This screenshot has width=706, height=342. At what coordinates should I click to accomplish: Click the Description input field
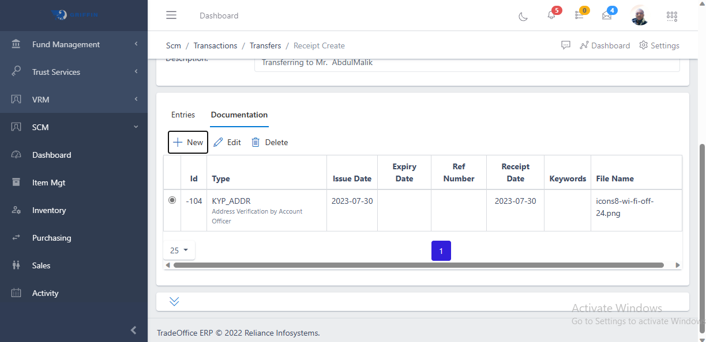click(467, 64)
